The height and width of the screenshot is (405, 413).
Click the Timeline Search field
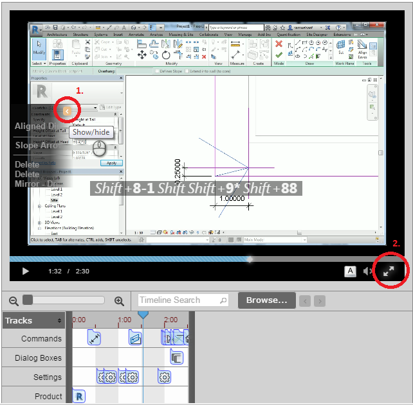183,300
